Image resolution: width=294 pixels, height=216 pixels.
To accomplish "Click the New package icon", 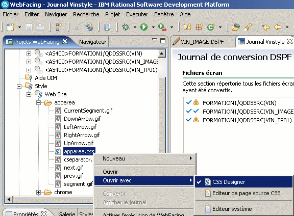I will pyautogui.click(x=199, y=28).
